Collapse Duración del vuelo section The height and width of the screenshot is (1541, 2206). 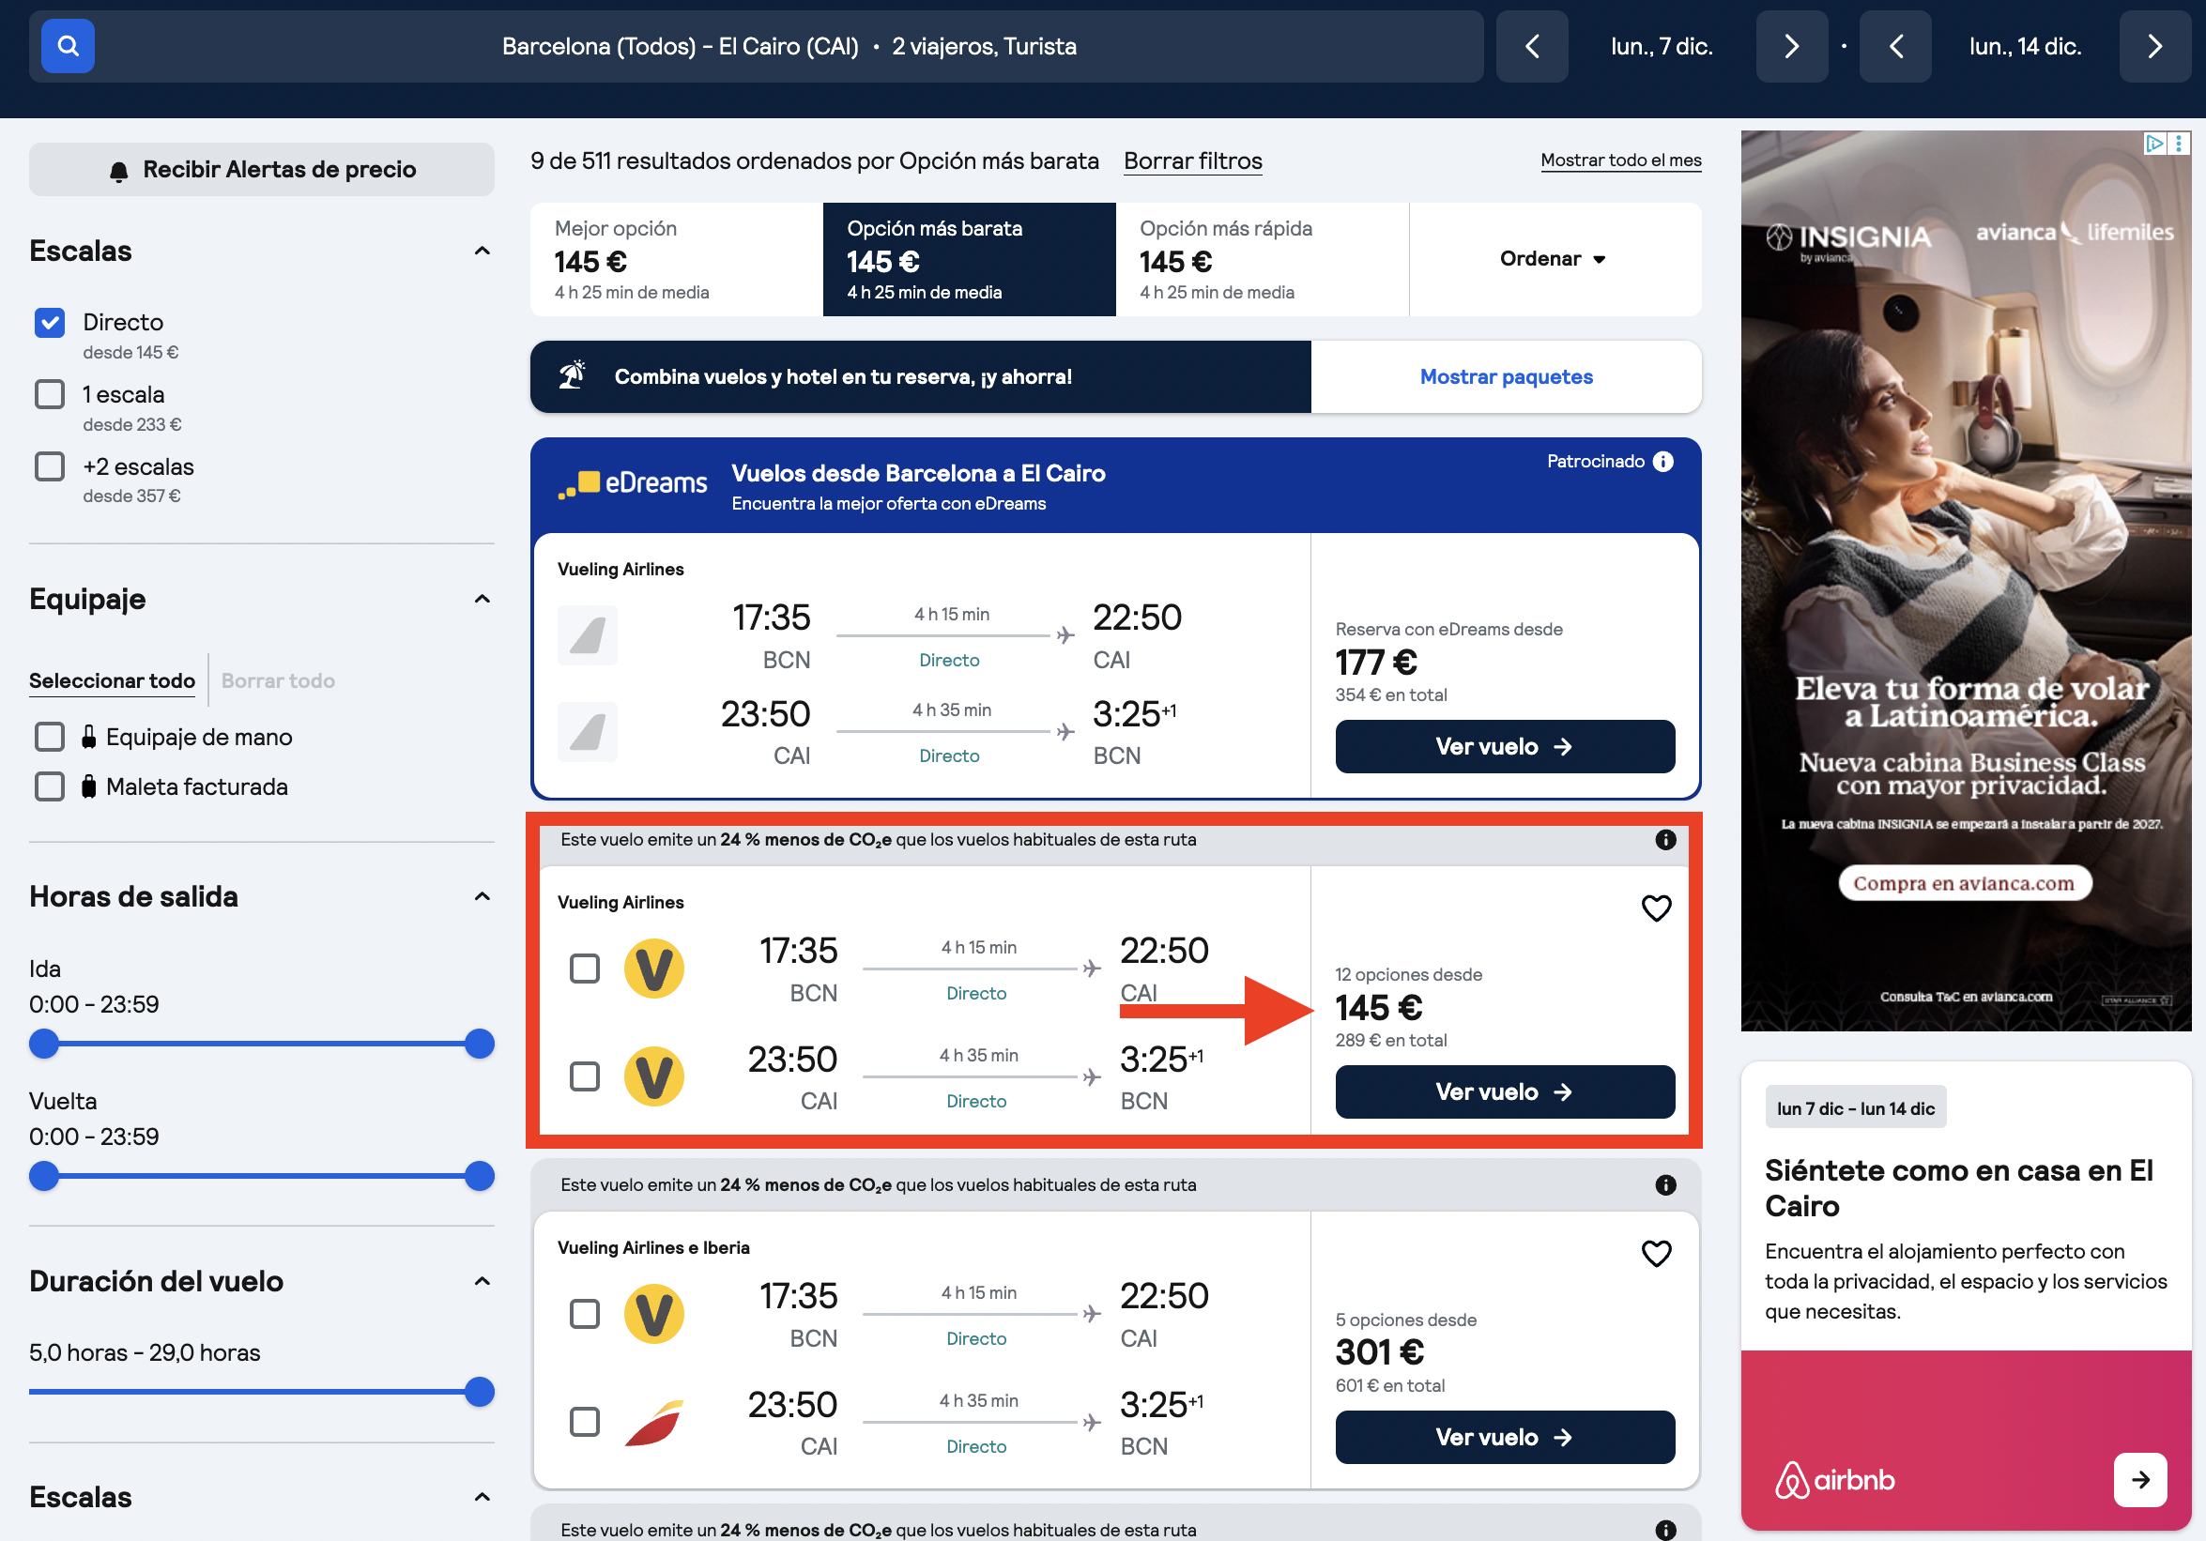pos(483,1281)
